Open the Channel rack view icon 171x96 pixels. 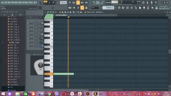pyautogui.click(x=127, y=8)
